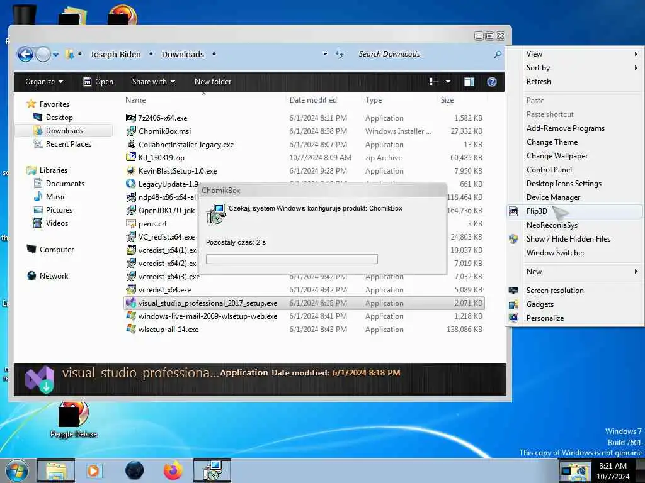
Task: Open the Music library
Action: coord(55,196)
